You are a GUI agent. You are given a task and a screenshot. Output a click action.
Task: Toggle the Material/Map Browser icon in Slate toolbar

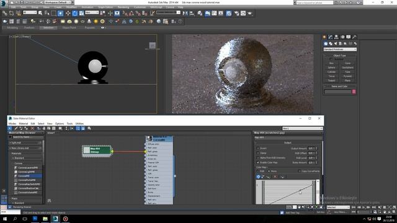(x=78, y=128)
